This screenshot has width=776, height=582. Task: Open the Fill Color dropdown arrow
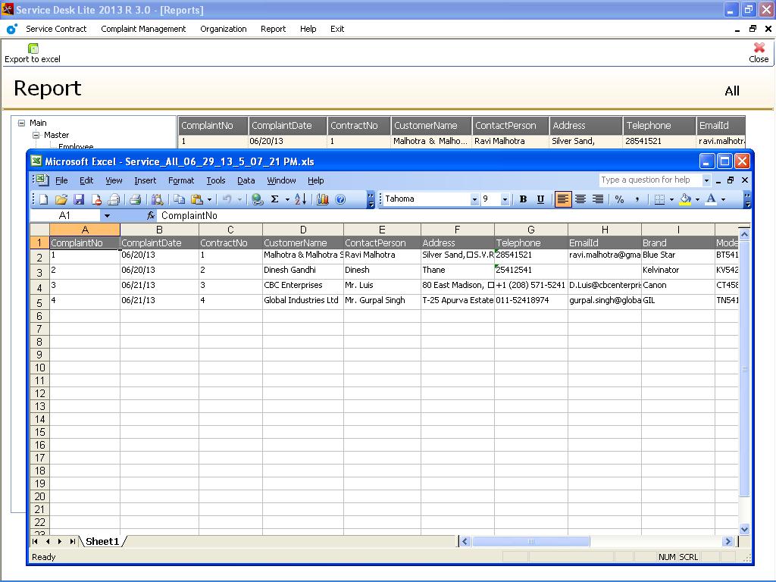(x=697, y=199)
